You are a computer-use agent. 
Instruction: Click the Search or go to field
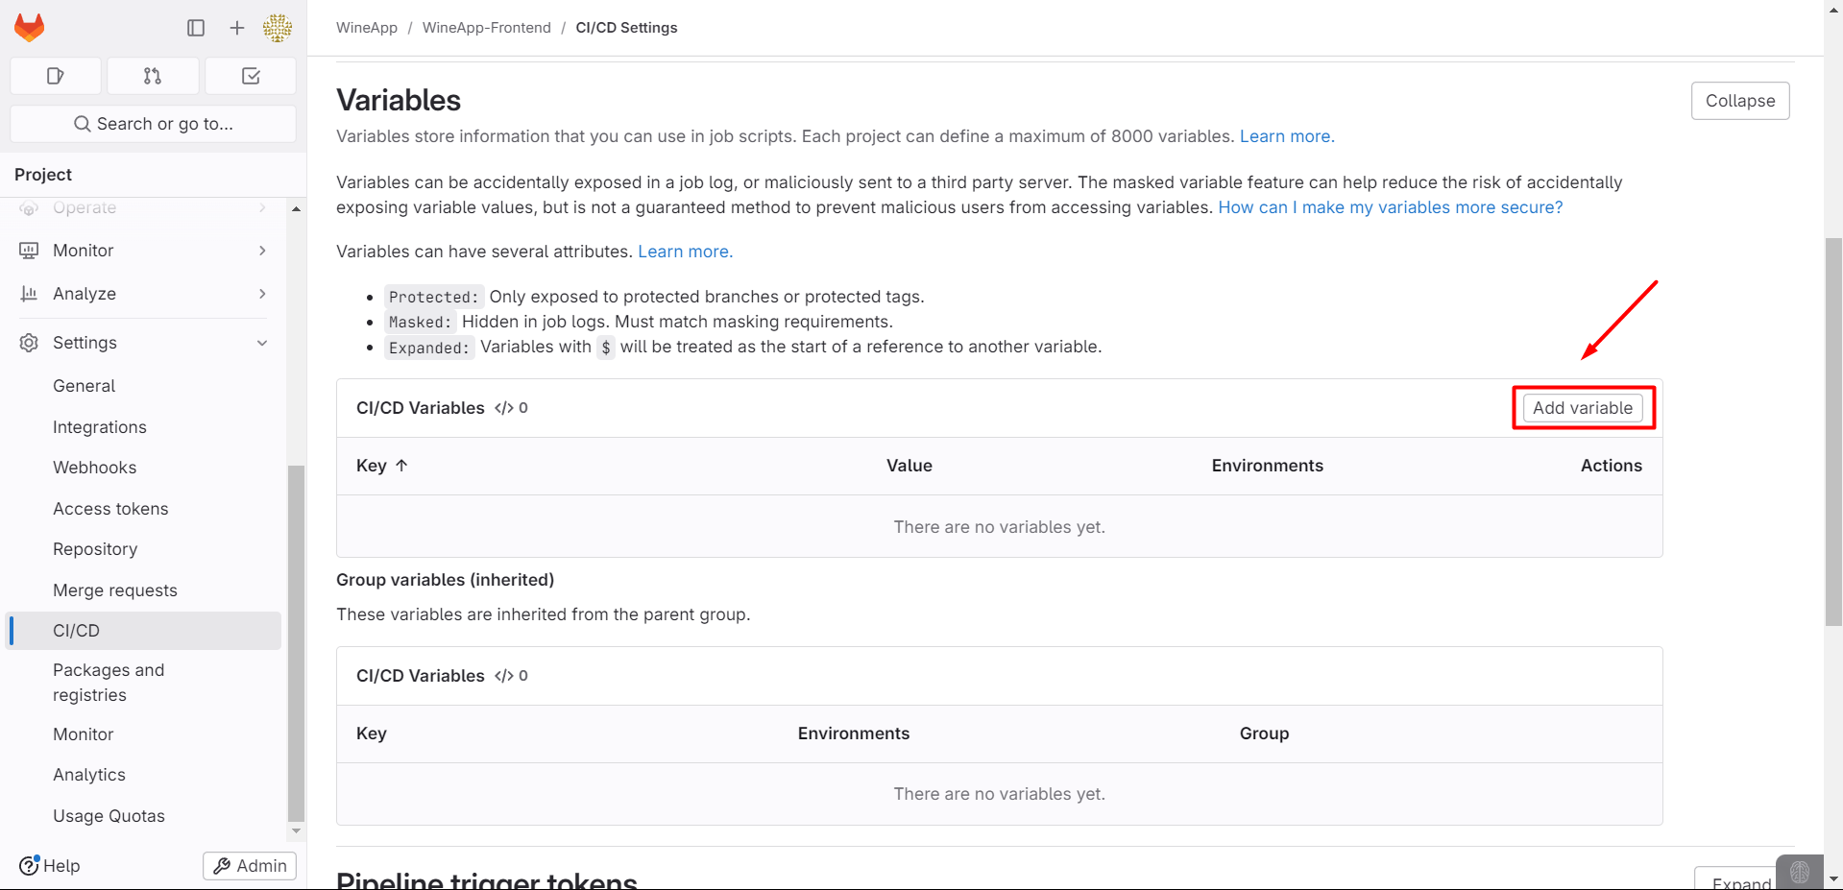tap(154, 124)
